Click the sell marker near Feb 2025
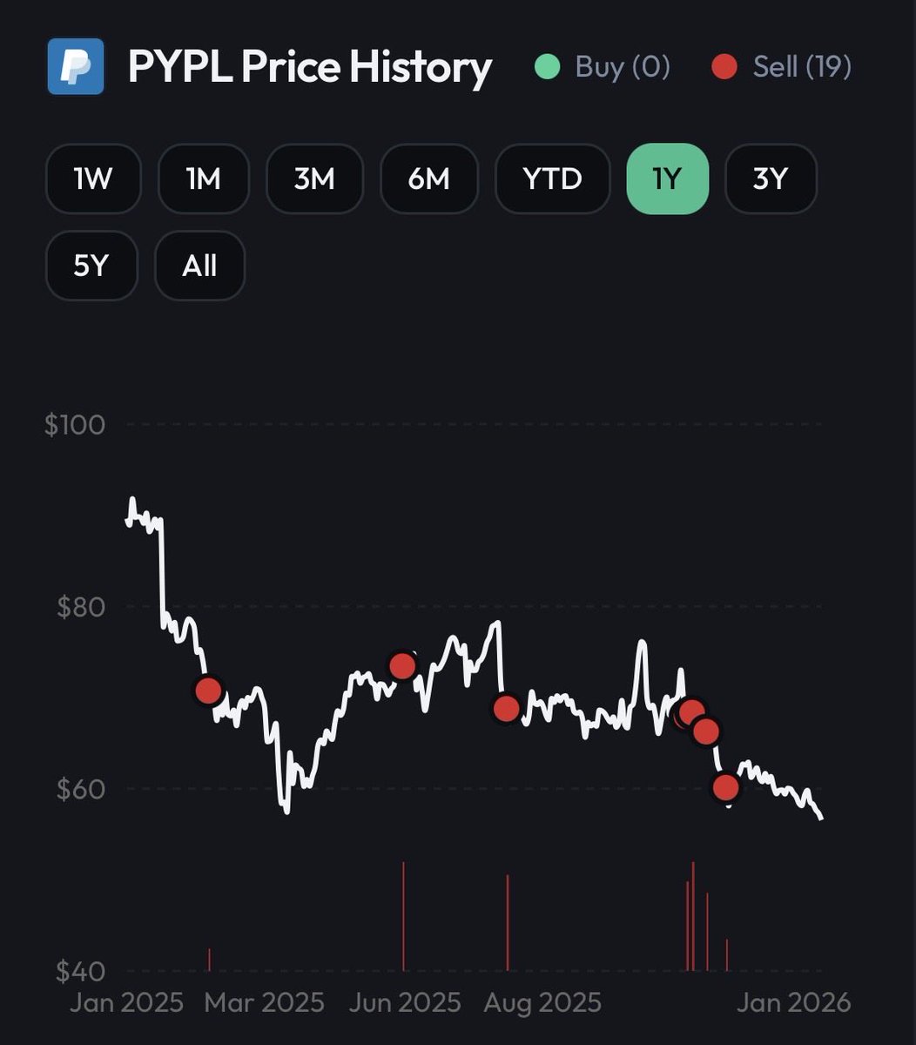This screenshot has width=916, height=1045. click(209, 691)
